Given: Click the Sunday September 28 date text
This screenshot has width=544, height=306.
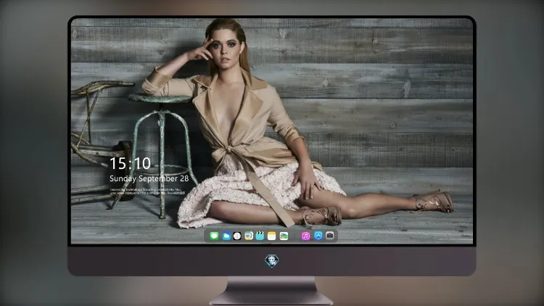Looking at the screenshot, I should click(x=149, y=178).
